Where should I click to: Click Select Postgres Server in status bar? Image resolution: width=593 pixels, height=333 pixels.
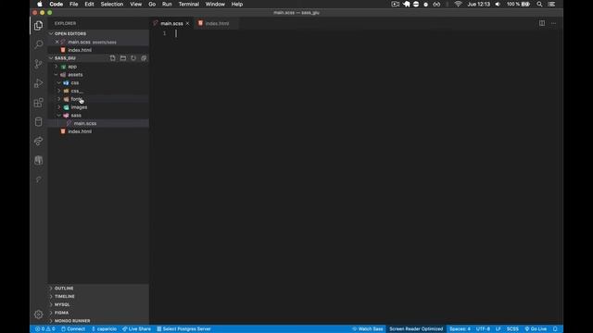click(183, 329)
